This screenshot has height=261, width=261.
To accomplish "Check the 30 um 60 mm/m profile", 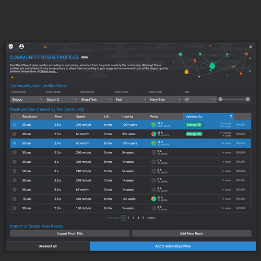I will (15, 134).
